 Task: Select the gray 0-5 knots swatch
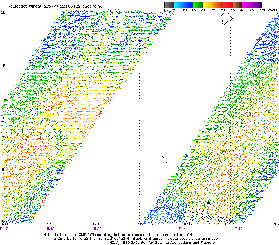click(169, 5)
